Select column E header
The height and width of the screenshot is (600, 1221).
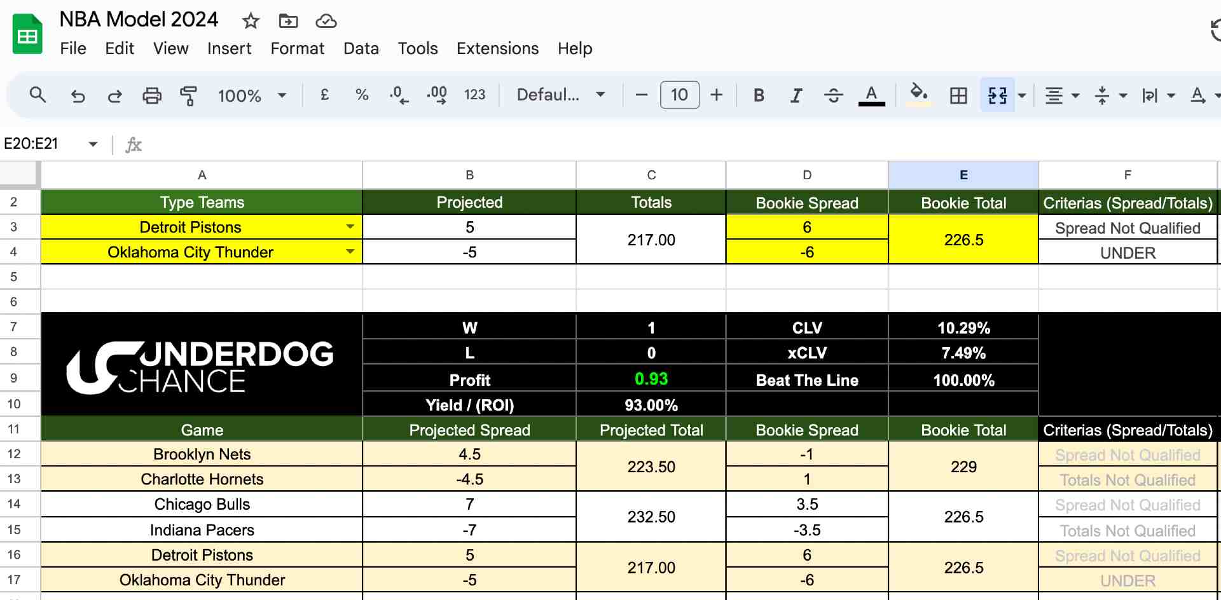(963, 175)
